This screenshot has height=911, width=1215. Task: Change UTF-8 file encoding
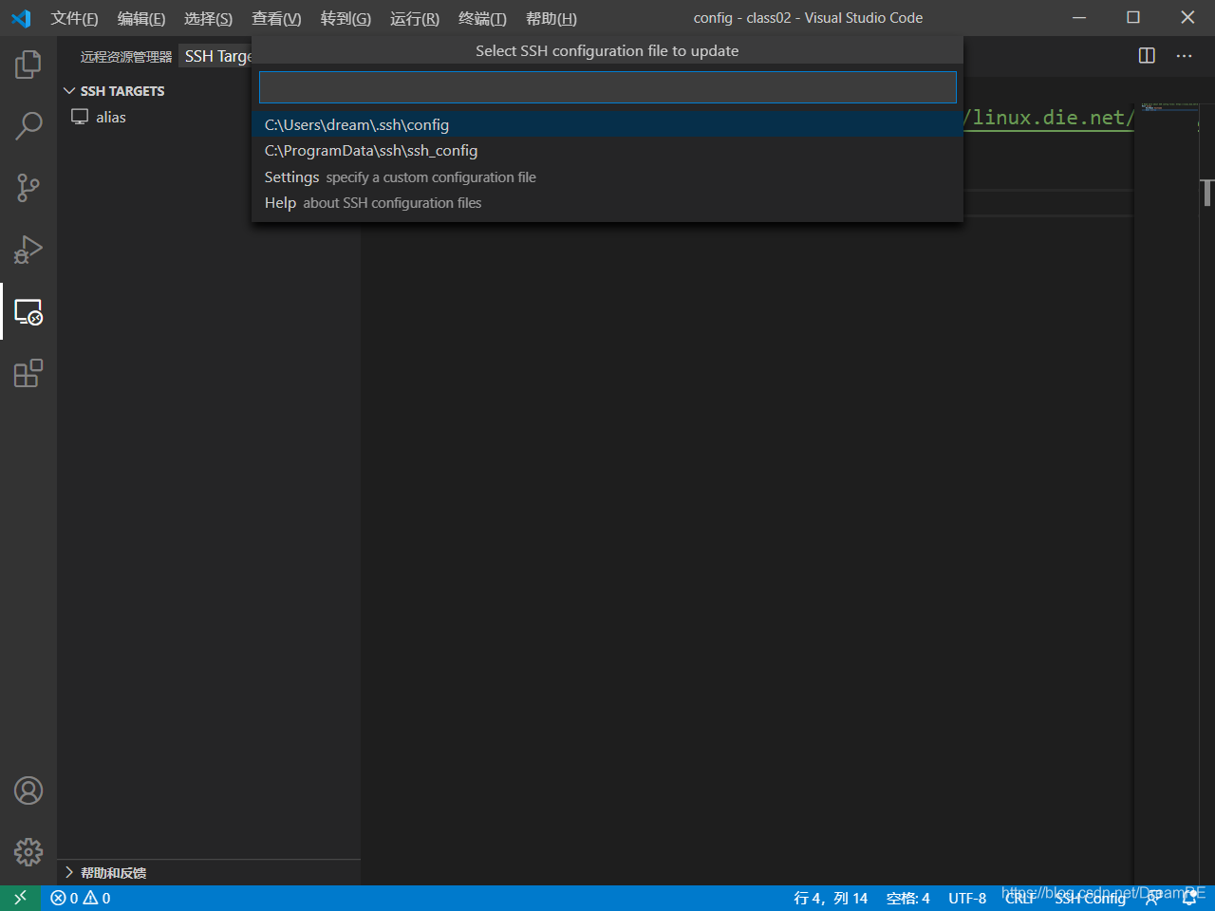(x=967, y=898)
